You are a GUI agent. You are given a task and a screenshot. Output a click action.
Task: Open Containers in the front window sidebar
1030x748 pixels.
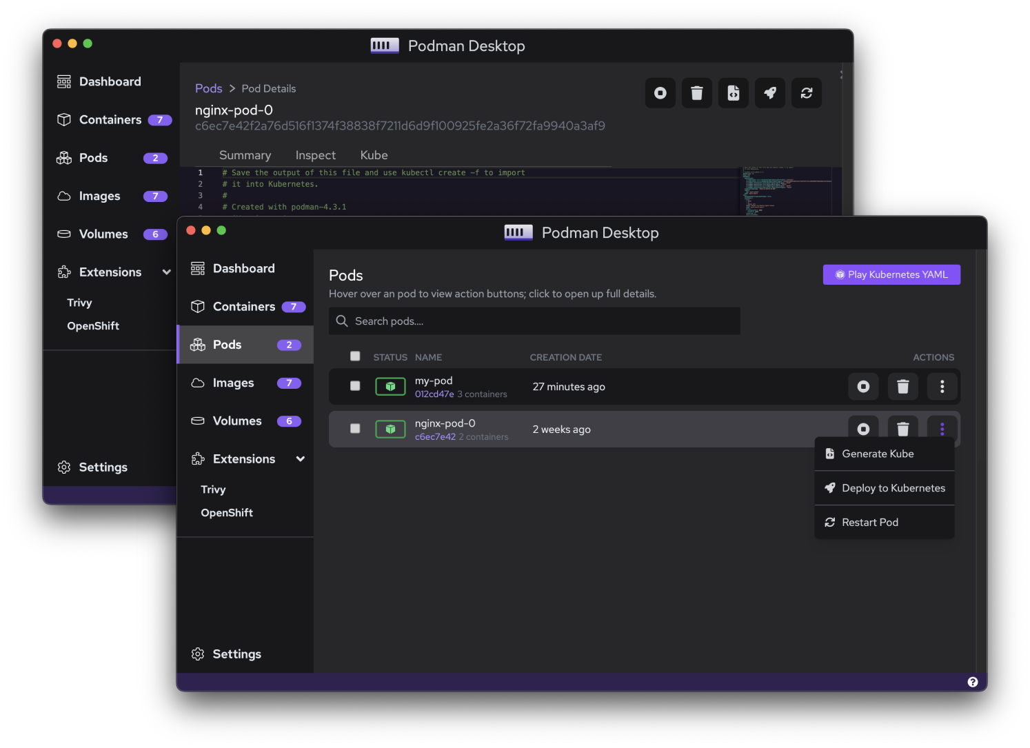pos(245,307)
